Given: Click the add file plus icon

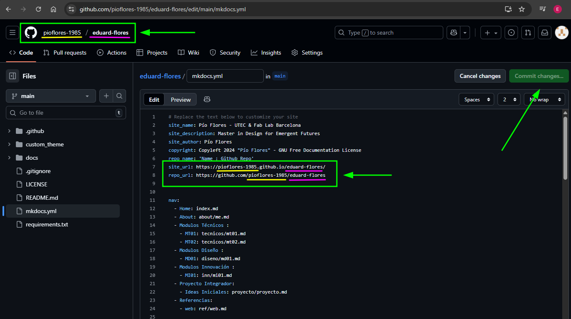Looking at the screenshot, I should pos(106,96).
